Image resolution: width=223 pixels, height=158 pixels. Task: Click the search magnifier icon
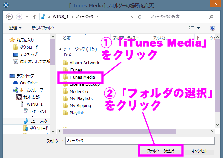pos(212,16)
